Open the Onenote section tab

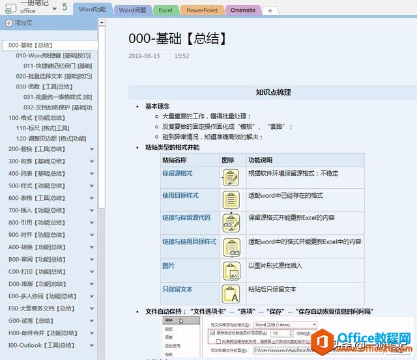tap(243, 10)
